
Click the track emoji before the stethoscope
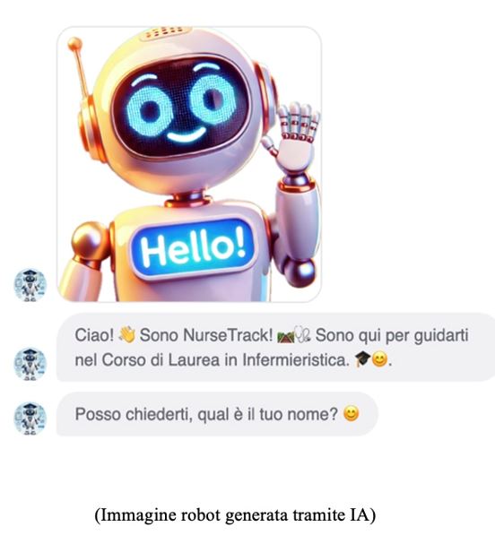pyautogui.click(x=286, y=335)
